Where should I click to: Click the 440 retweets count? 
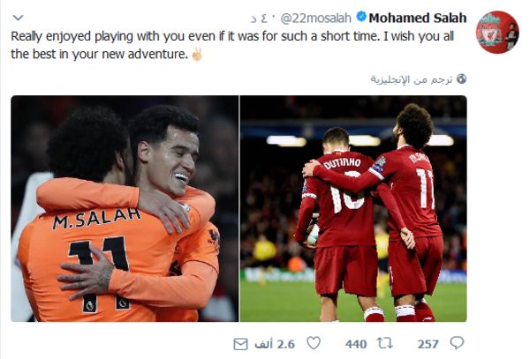tap(356, 344)
